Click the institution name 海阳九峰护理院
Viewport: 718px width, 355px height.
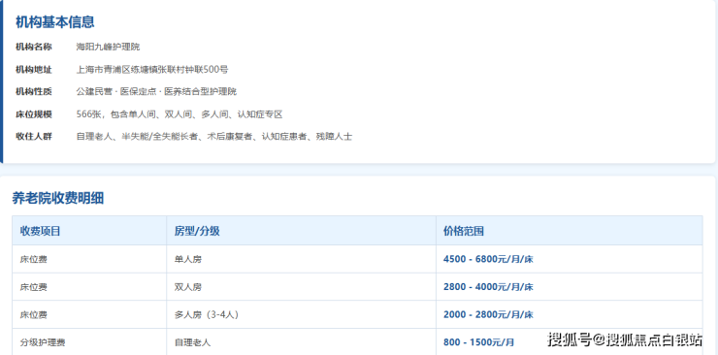pos(108,47)
